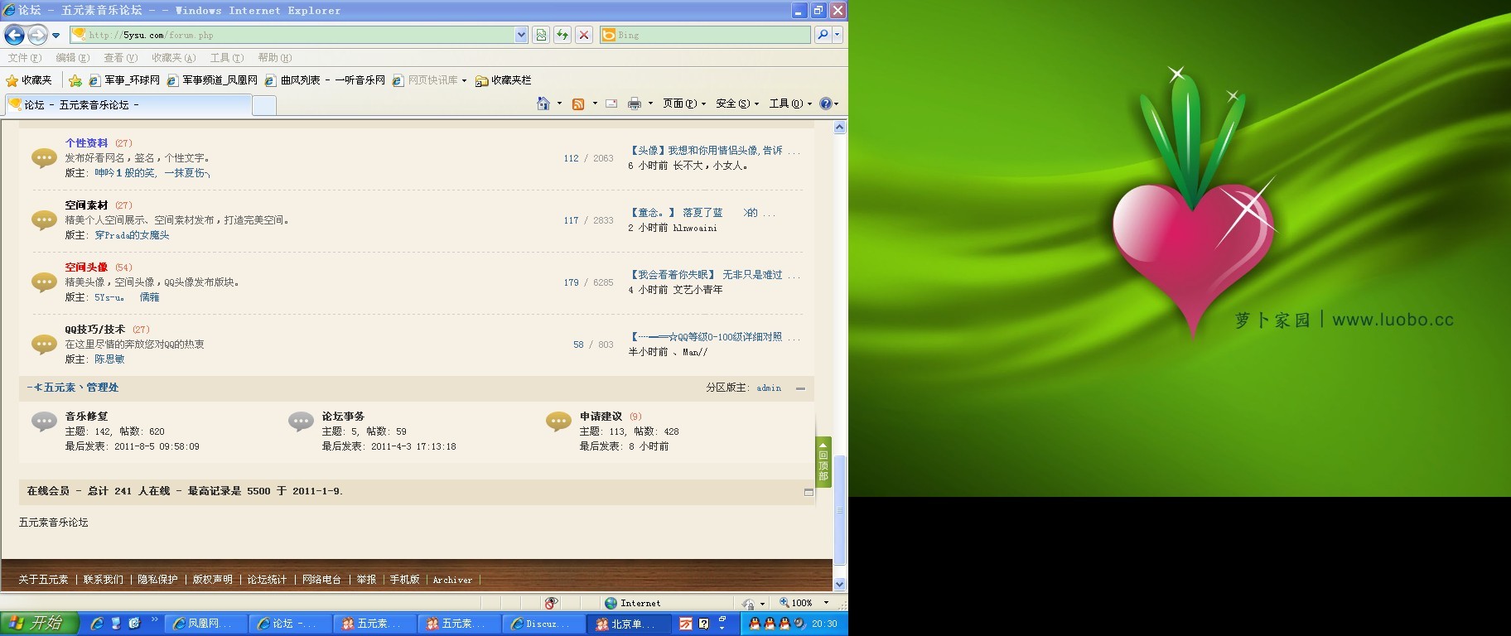1511x636 pixels.
Task: Open the 军事频道_凤凰网 favorites link
Action: tap(212, 80)
